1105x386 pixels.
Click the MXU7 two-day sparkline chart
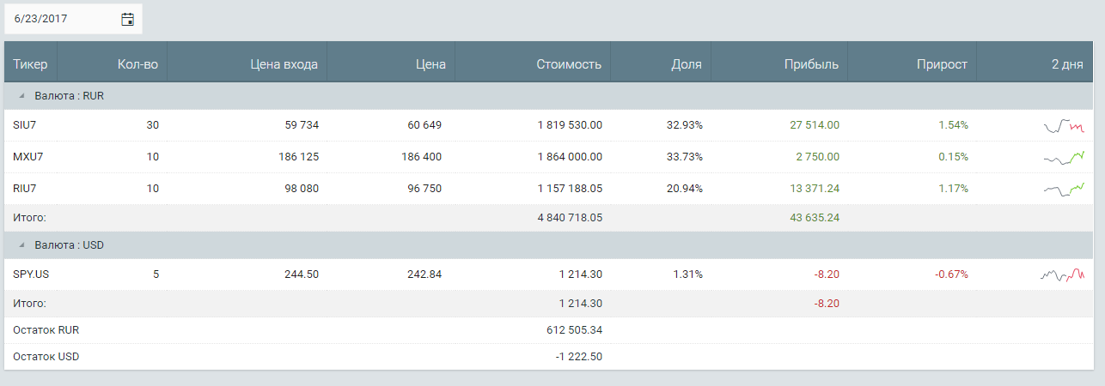click(1064, 158)
